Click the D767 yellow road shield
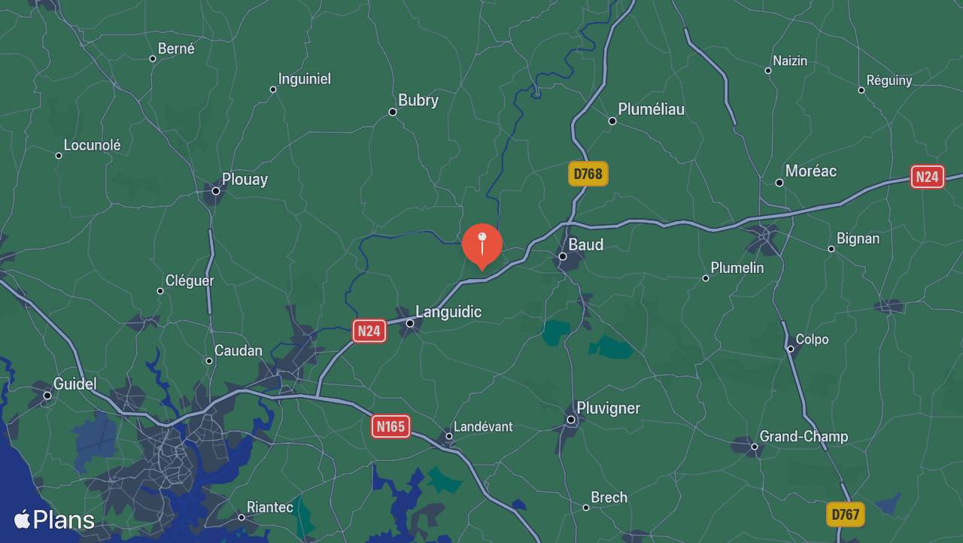This screenshot has width=963, height=543. coord(845,514)
